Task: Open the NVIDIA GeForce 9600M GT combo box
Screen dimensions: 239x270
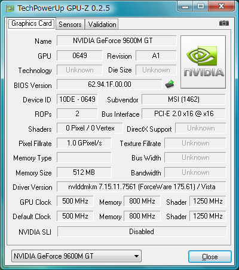Action: 76,256
